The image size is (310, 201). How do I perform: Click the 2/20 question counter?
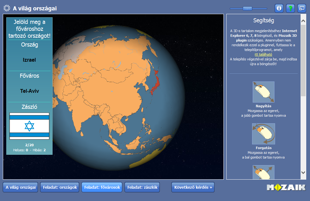[30, 145]
